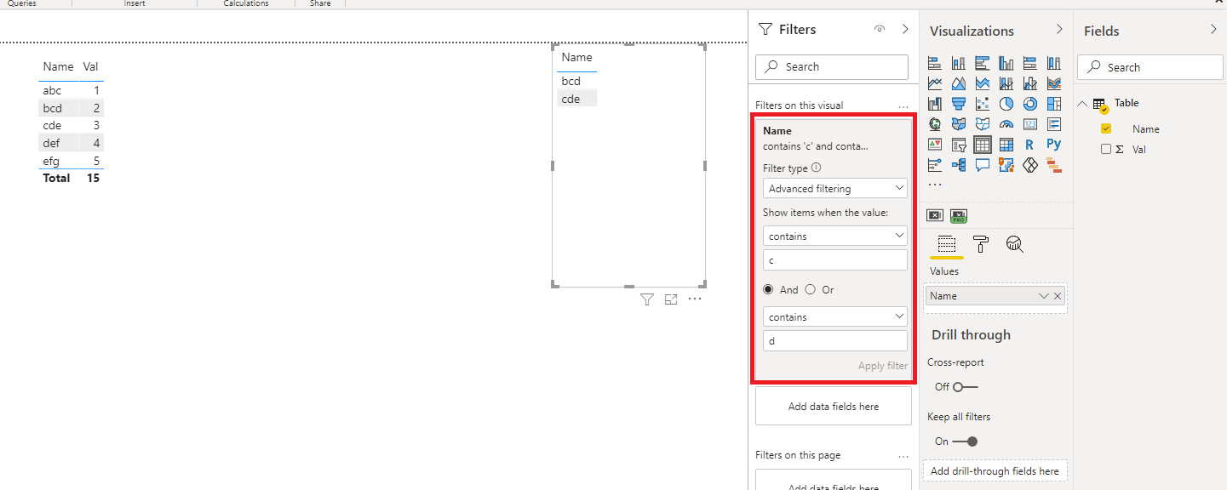Click the filter value field containing 'd'
This screenshot has width=1227, height=490.
pos(835,341)
